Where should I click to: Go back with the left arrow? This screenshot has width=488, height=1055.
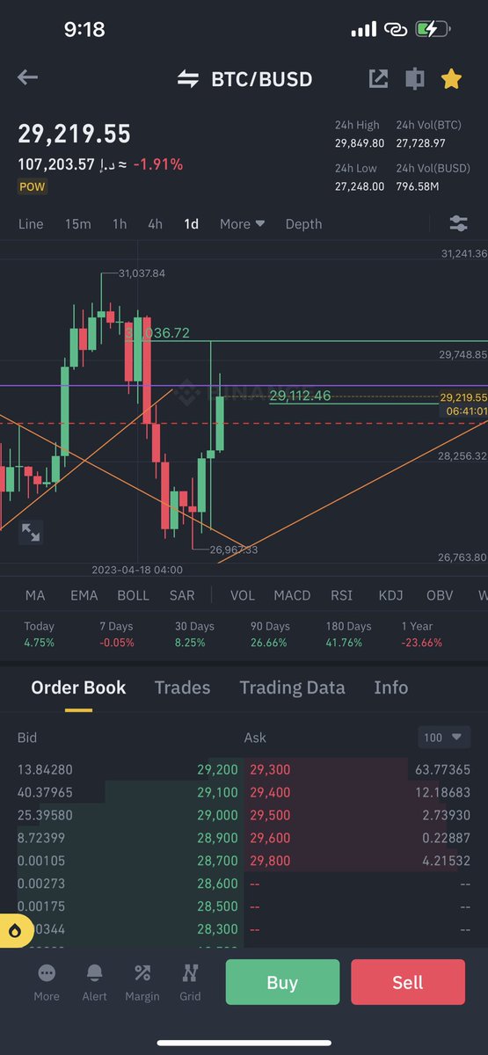point(27,78)
